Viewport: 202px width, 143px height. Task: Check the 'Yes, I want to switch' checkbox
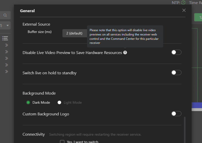(x=62, y=142)
